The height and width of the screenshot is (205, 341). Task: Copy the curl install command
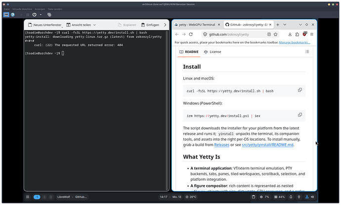pos(300,90)
